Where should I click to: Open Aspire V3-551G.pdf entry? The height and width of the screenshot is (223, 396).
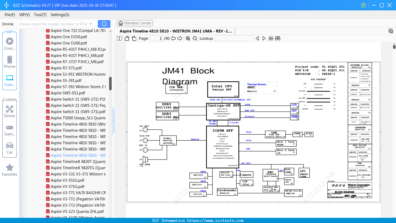coord(67,180)
